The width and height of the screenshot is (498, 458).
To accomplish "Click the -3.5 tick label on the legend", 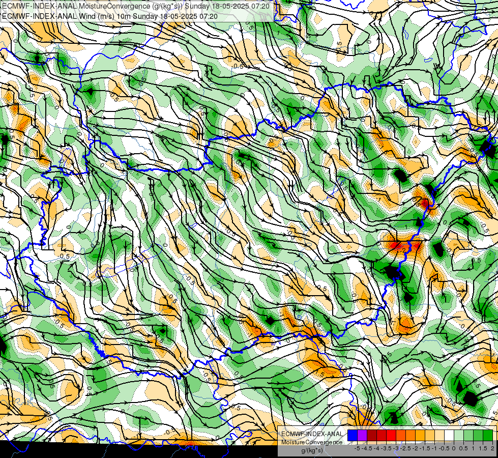I will pyautogui.click(x=386, y=448).
